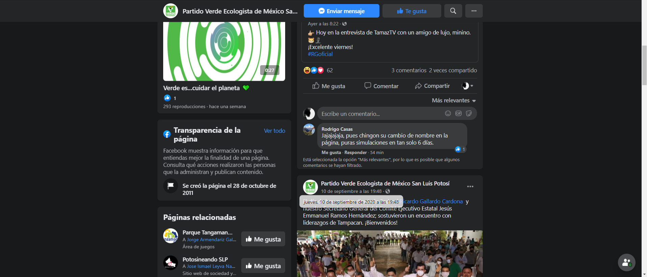Open the comment-as profile selector dropdown
The width and height of the screenshot is (647, 277).
468,86
